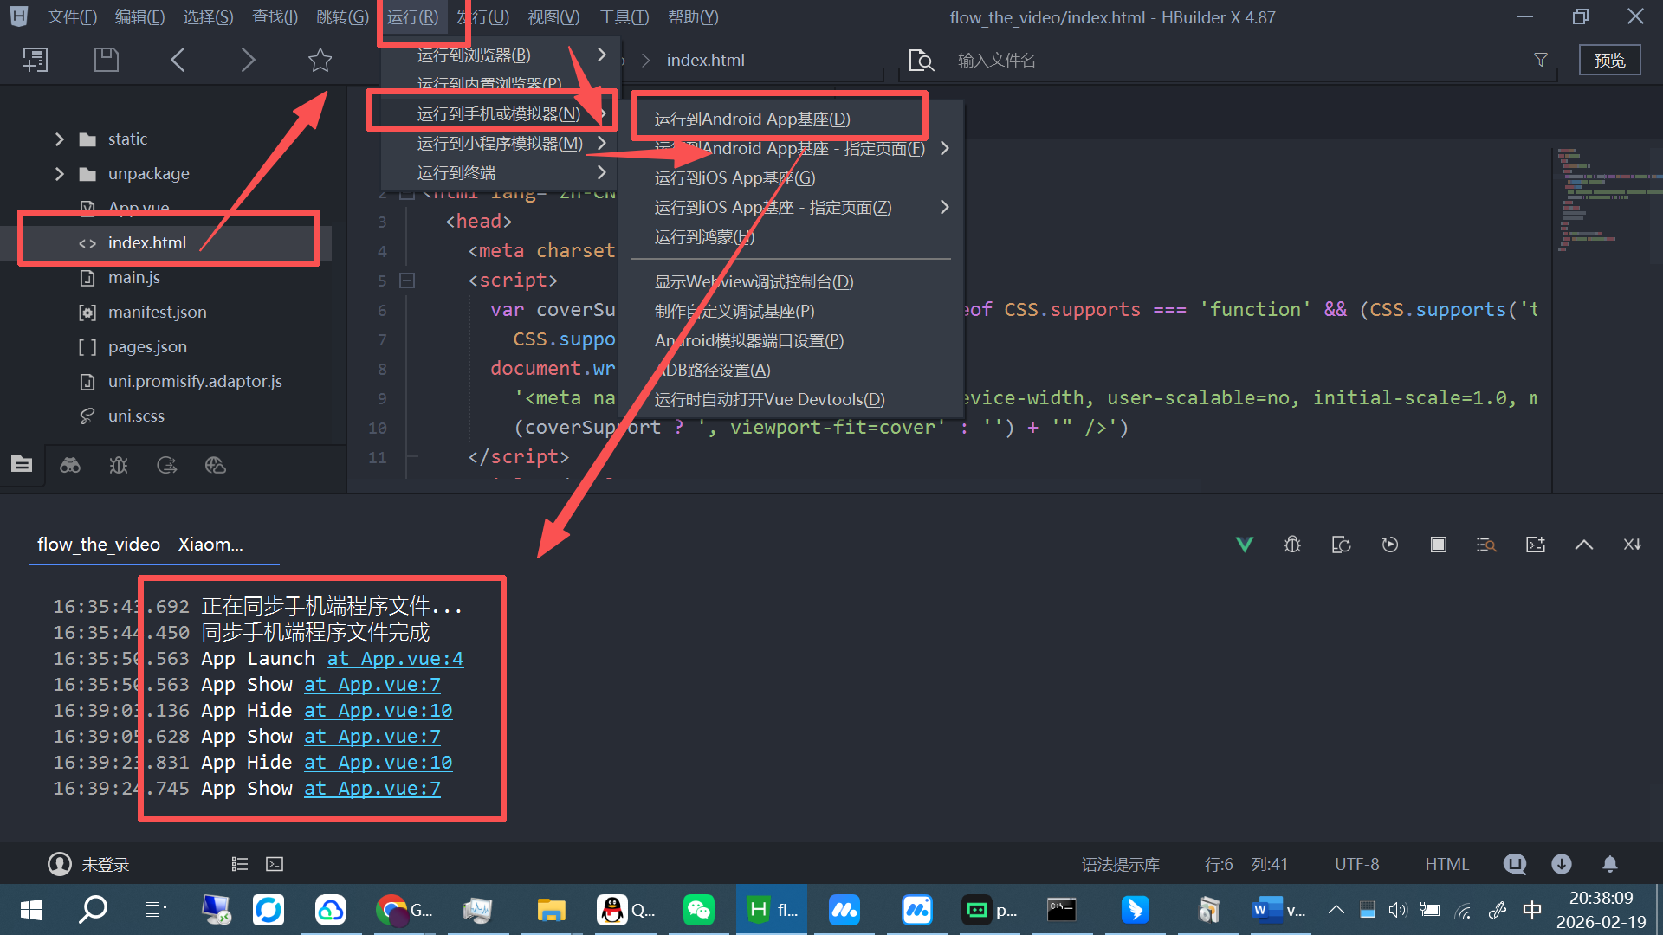The image size is (1663, 935).
Task: Open console log search icon
Action: (1486, 545)
